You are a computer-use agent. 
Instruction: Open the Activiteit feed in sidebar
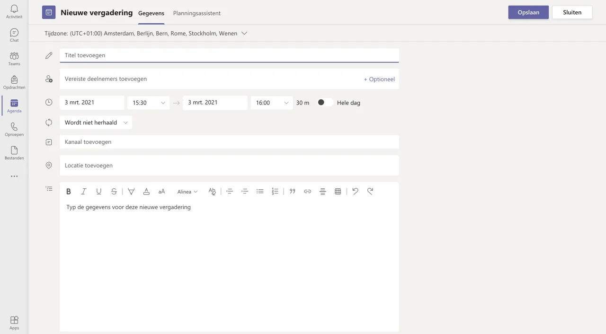coord(14,12)
